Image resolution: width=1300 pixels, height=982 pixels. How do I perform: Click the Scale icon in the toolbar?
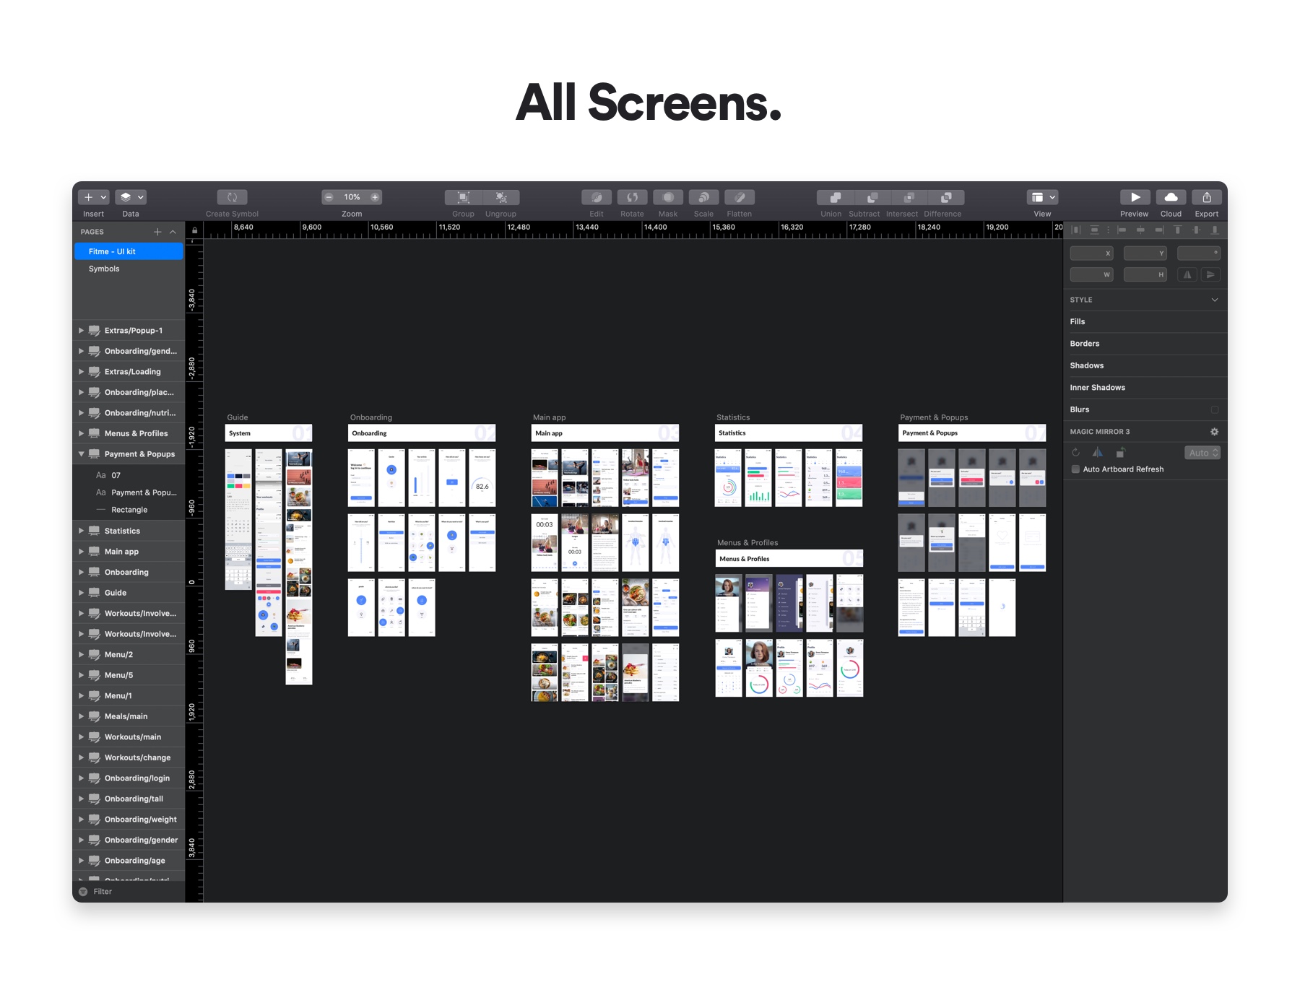coord(703,196)
